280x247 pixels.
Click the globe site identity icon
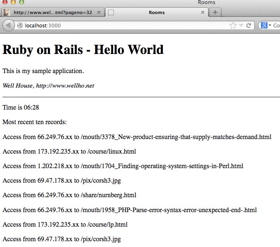pos(20,26)
